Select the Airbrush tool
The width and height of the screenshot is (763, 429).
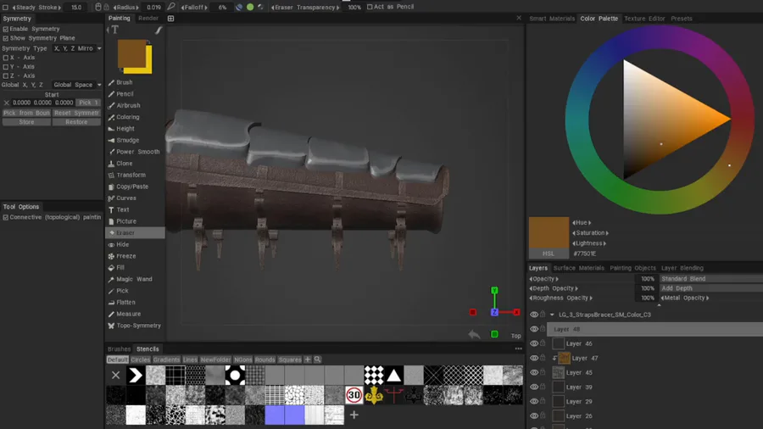tap(128, 106)
